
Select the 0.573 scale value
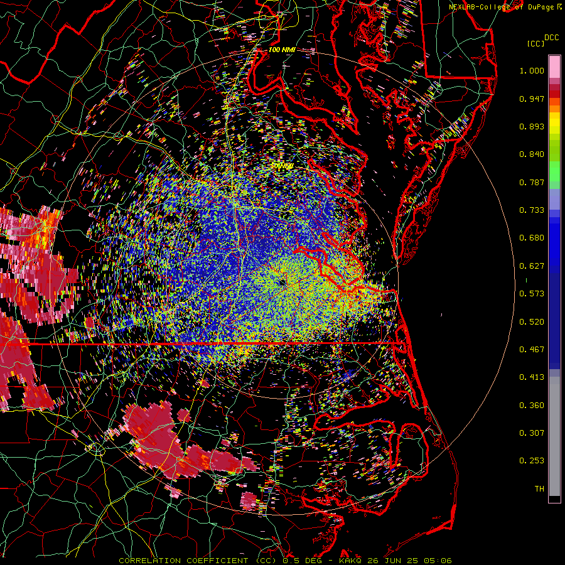click(532, 294)
